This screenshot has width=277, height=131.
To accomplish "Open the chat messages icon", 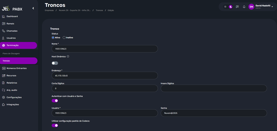I will [237, 7].
